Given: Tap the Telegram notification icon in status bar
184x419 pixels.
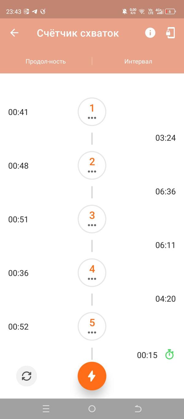Looking at the screenshot, I should coord(35,12).
